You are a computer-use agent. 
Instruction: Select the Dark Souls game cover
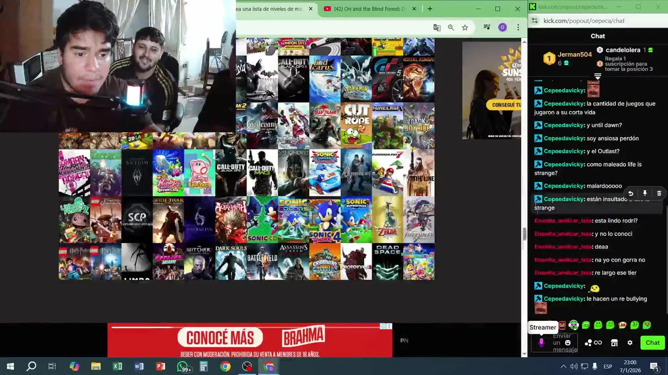(x=231, y=261)
